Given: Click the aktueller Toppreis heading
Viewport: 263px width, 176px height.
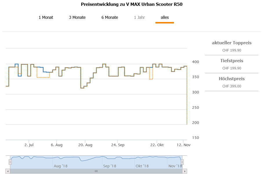Looking at the screenshot, I should (x=232, y=43).
